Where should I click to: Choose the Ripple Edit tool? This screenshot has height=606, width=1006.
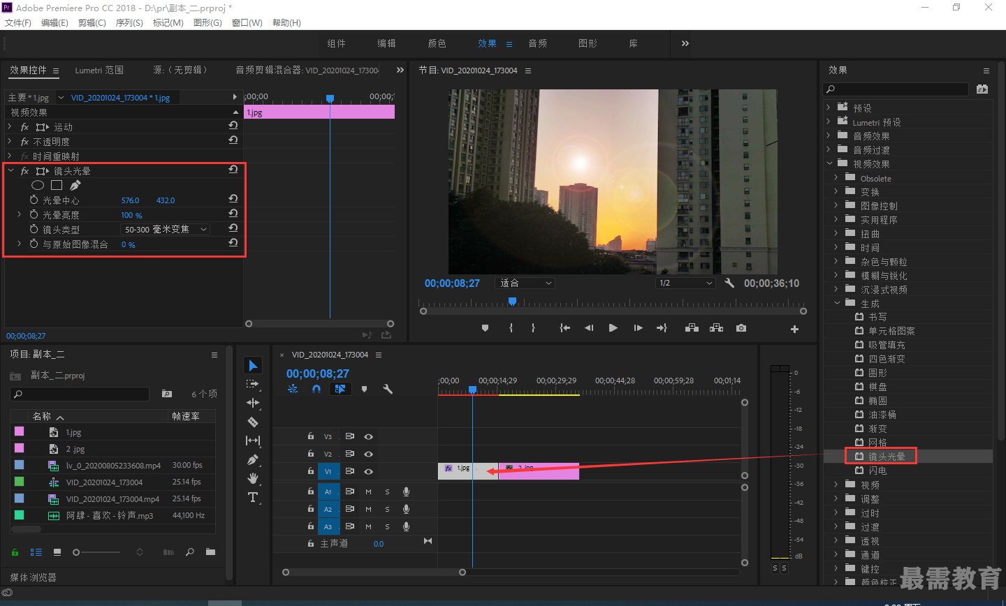coord(253,403)
